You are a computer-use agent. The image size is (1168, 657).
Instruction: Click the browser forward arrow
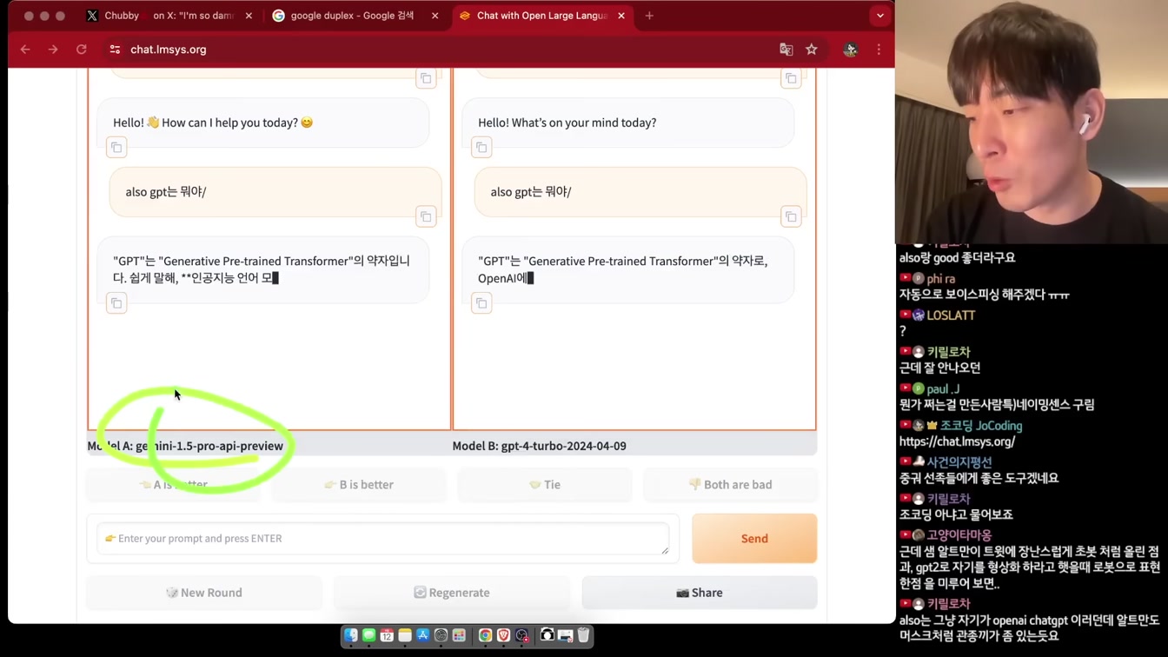[x=53, y=50]
